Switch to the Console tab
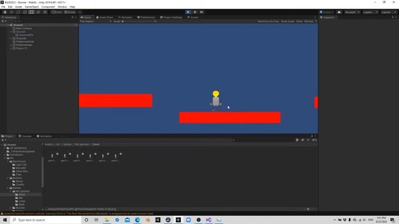399x224 pixels. point(25,136)
